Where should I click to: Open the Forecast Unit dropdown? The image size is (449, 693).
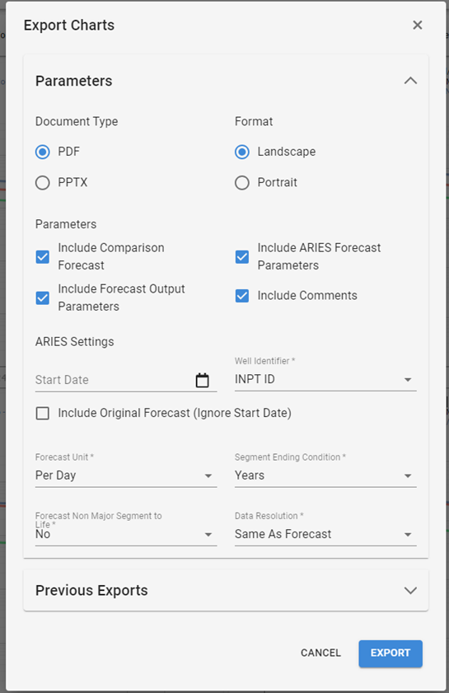pos(126,475)
